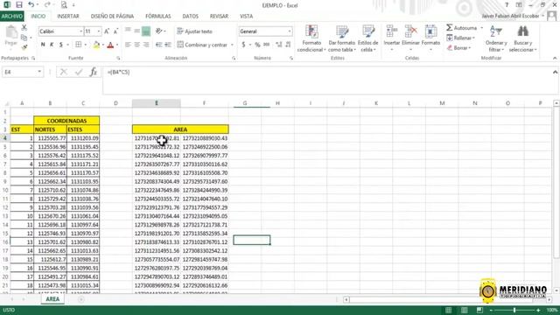The height and width of the screenshot is (315, 560).
Task: Toggle underline (S) formatting
Action: 61,45
